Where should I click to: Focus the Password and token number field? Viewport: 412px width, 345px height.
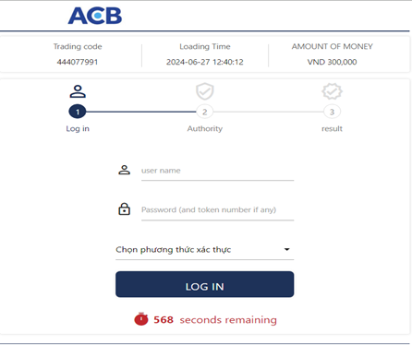tap(217, 210)
